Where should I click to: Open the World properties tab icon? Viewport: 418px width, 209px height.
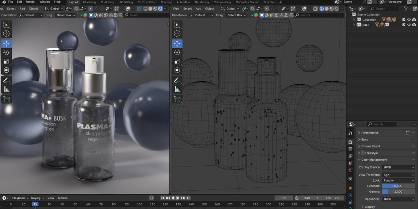pos(350,170)
